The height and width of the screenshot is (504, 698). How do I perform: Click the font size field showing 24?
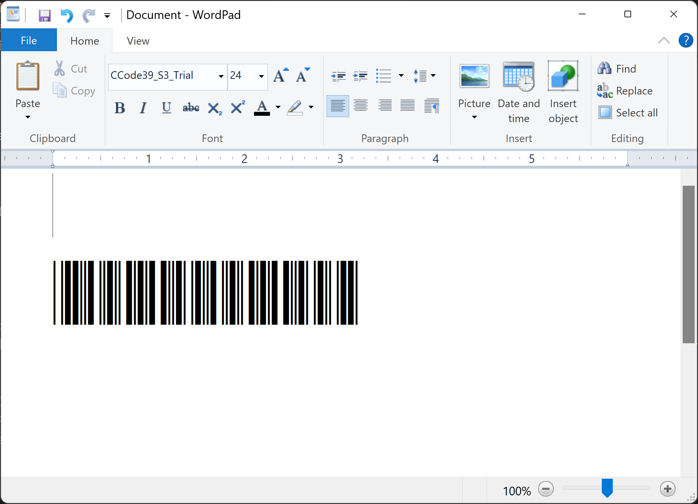(242, 76)
